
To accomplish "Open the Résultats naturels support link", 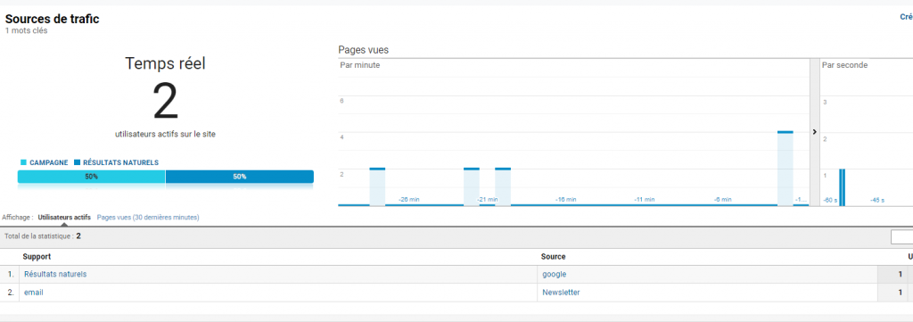I will tap(55, 274).
